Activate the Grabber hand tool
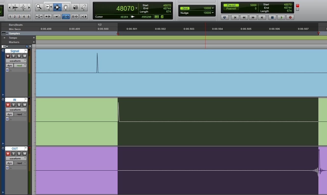327x195 pixels. tap(66, 7)
